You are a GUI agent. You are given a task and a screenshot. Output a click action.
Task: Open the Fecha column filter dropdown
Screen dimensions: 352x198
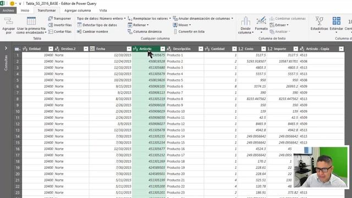coord(129,49)
